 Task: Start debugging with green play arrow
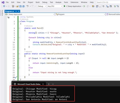pyautogui.click(x=65, y=6)
